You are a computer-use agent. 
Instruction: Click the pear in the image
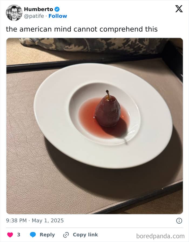tap(108, 110)
